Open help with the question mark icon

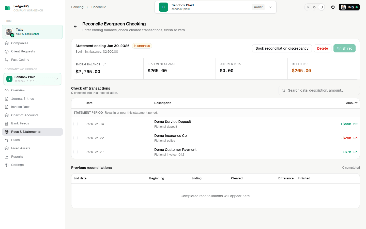click(x=333, y=7)
